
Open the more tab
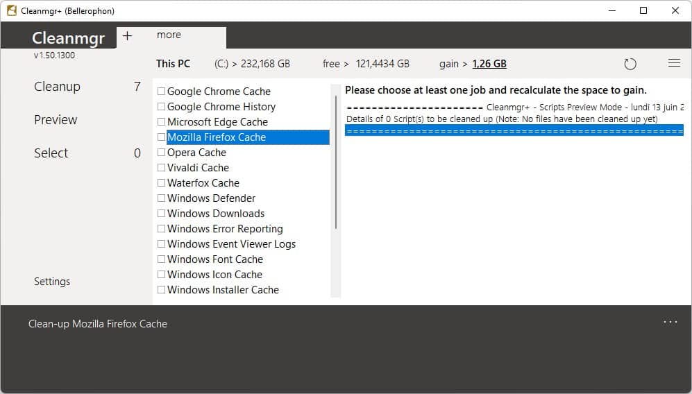pyautogui.click(x=169, y=35)
